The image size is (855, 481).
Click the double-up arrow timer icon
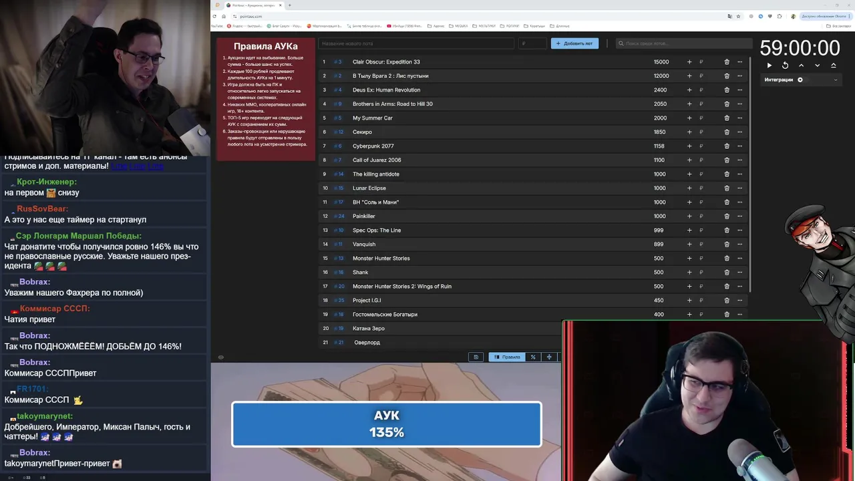[833, 65]
